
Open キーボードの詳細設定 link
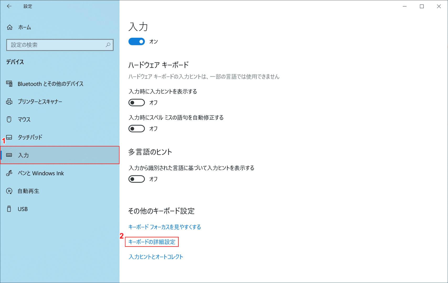click(x=152, y=242)
